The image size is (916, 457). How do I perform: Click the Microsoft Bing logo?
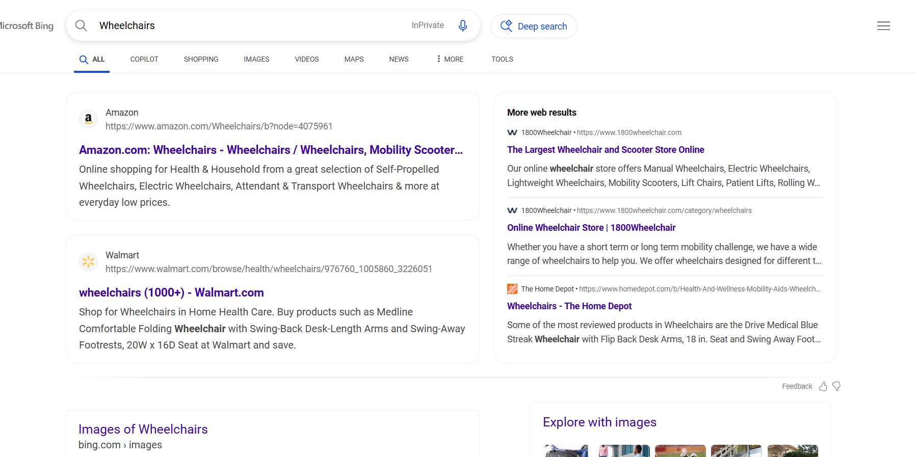(27, 25)
